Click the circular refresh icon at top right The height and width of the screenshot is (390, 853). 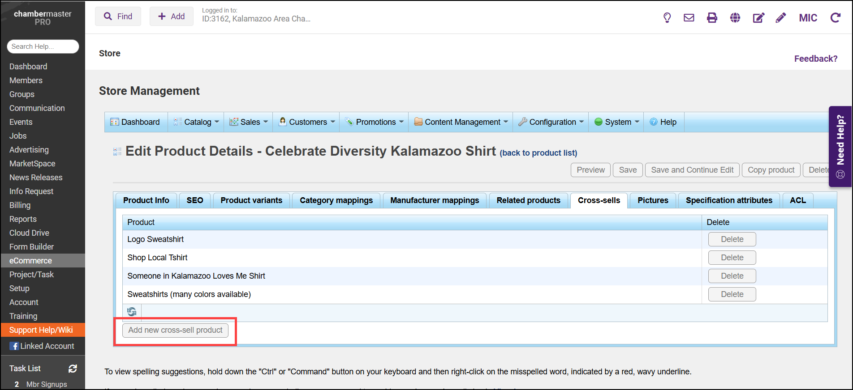click(835, 18)
